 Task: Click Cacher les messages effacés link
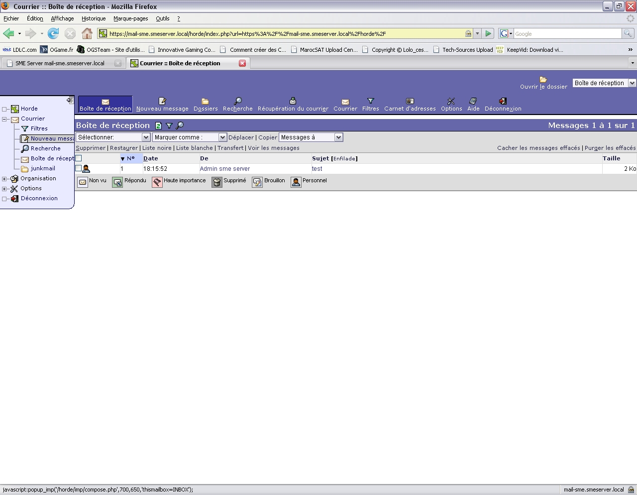point(538,148)
